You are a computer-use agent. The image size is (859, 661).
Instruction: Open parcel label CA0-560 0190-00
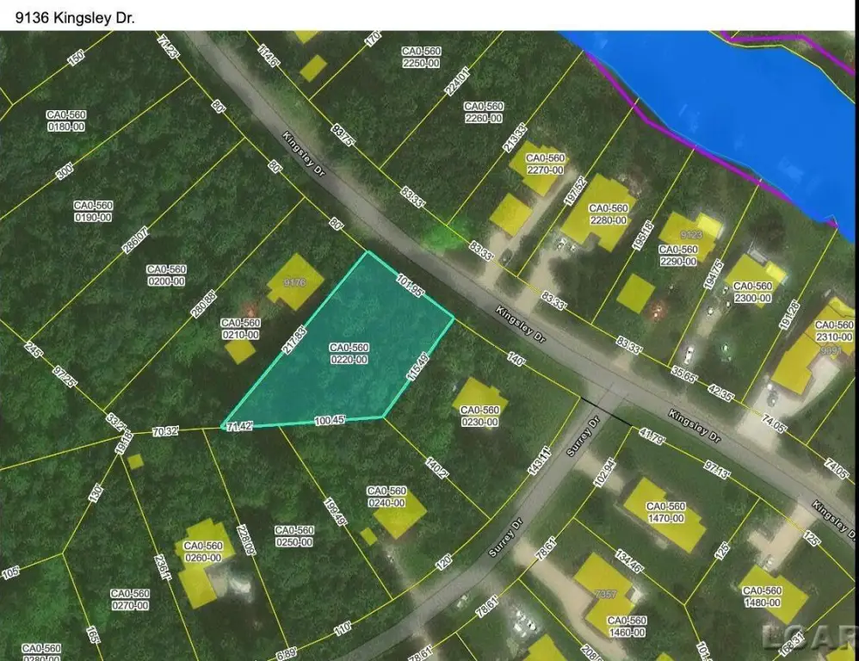pyautogui.click(x=92, y=211)
